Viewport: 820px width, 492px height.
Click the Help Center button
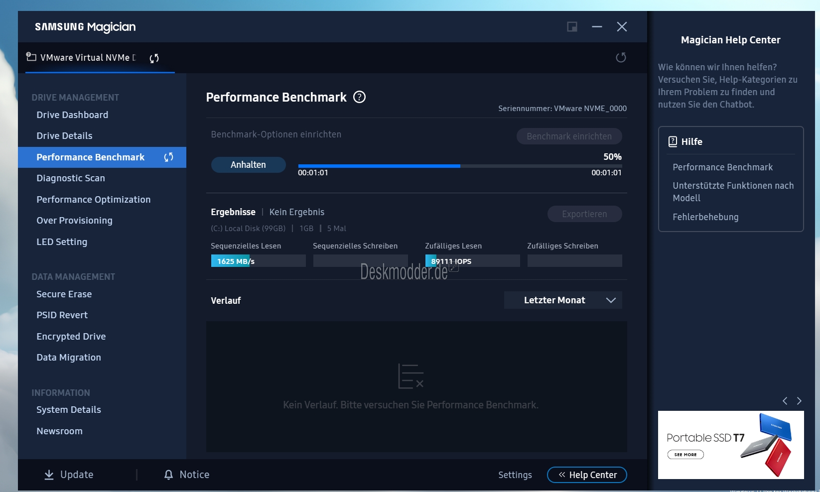pyautogui.click(x=587, y=475)
